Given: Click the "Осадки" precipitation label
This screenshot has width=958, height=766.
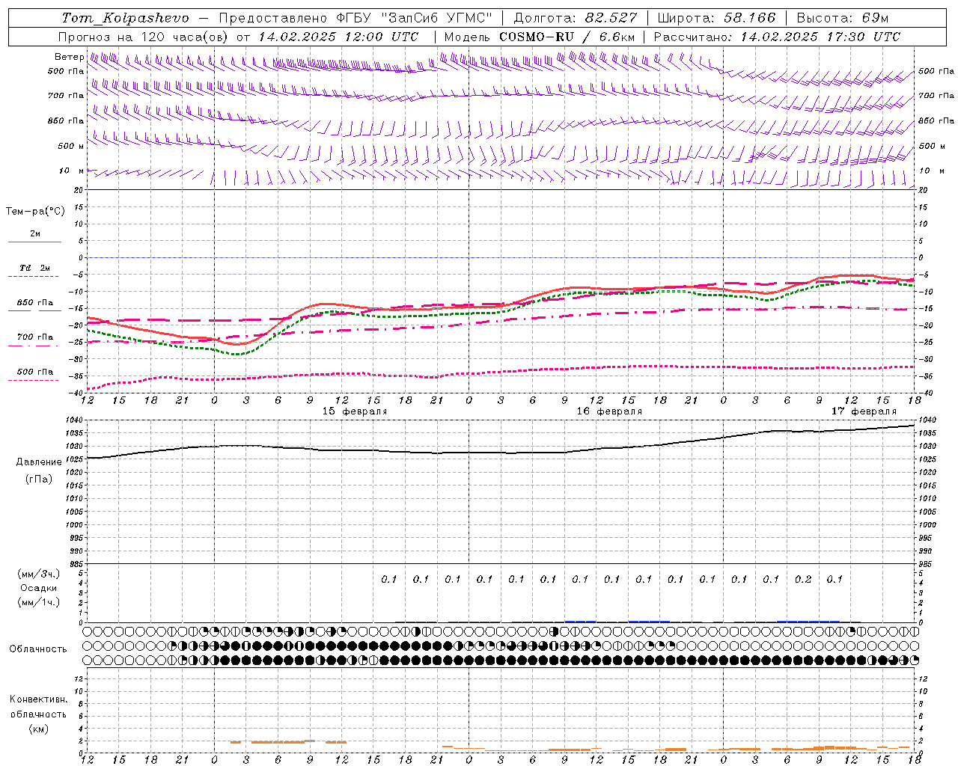Looking at the screenshot, I should [x=39, y=588].
